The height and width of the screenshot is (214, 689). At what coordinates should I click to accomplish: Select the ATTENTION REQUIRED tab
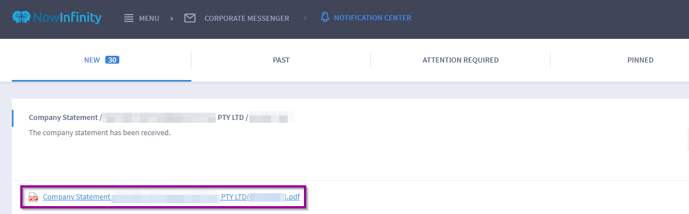[460, 60]
